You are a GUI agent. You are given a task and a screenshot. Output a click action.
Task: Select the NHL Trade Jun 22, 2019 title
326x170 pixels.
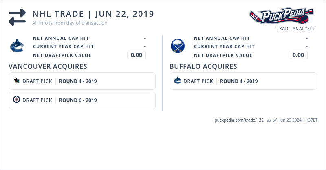tap(93, 14)
